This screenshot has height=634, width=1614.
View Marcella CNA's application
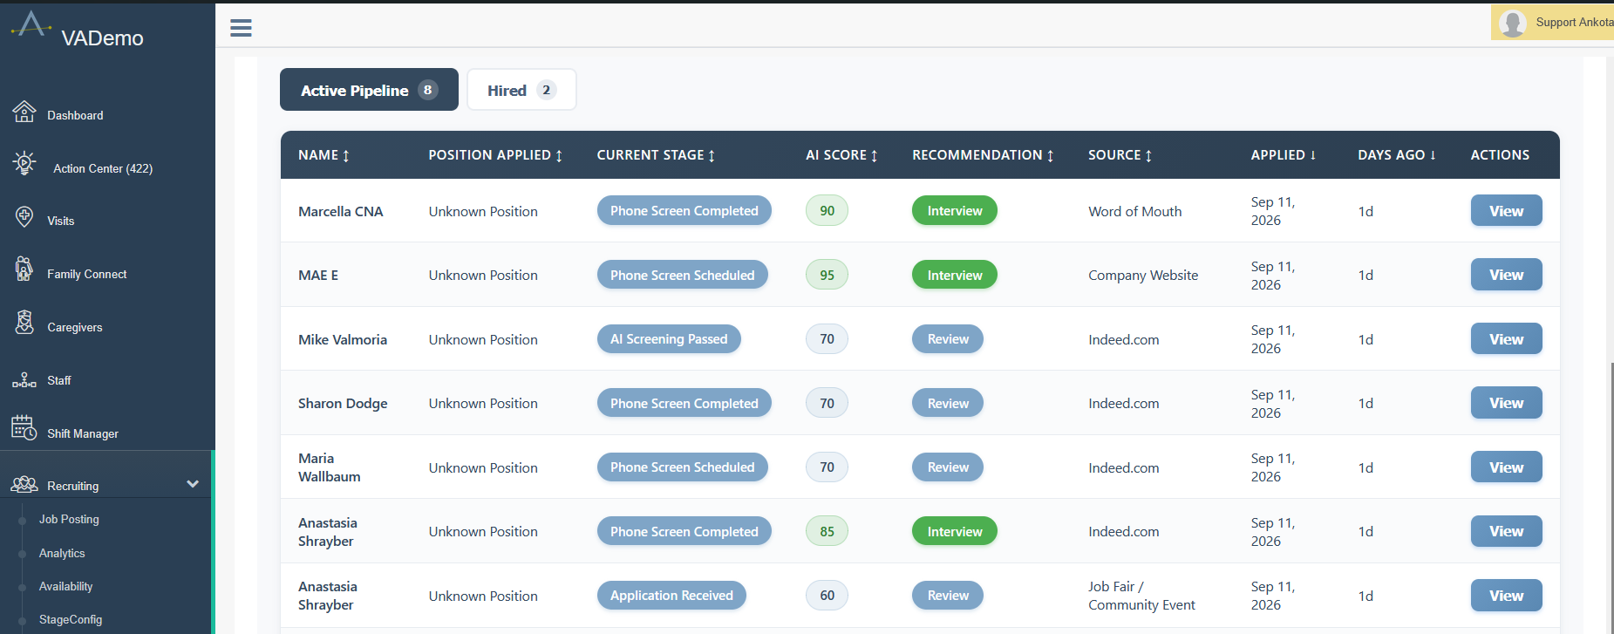[x=1506, y=211]
